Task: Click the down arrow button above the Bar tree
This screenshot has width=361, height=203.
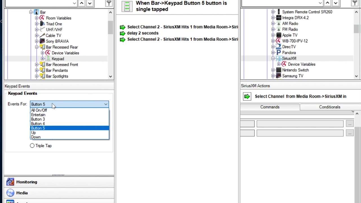Action: tap(90, 3)
